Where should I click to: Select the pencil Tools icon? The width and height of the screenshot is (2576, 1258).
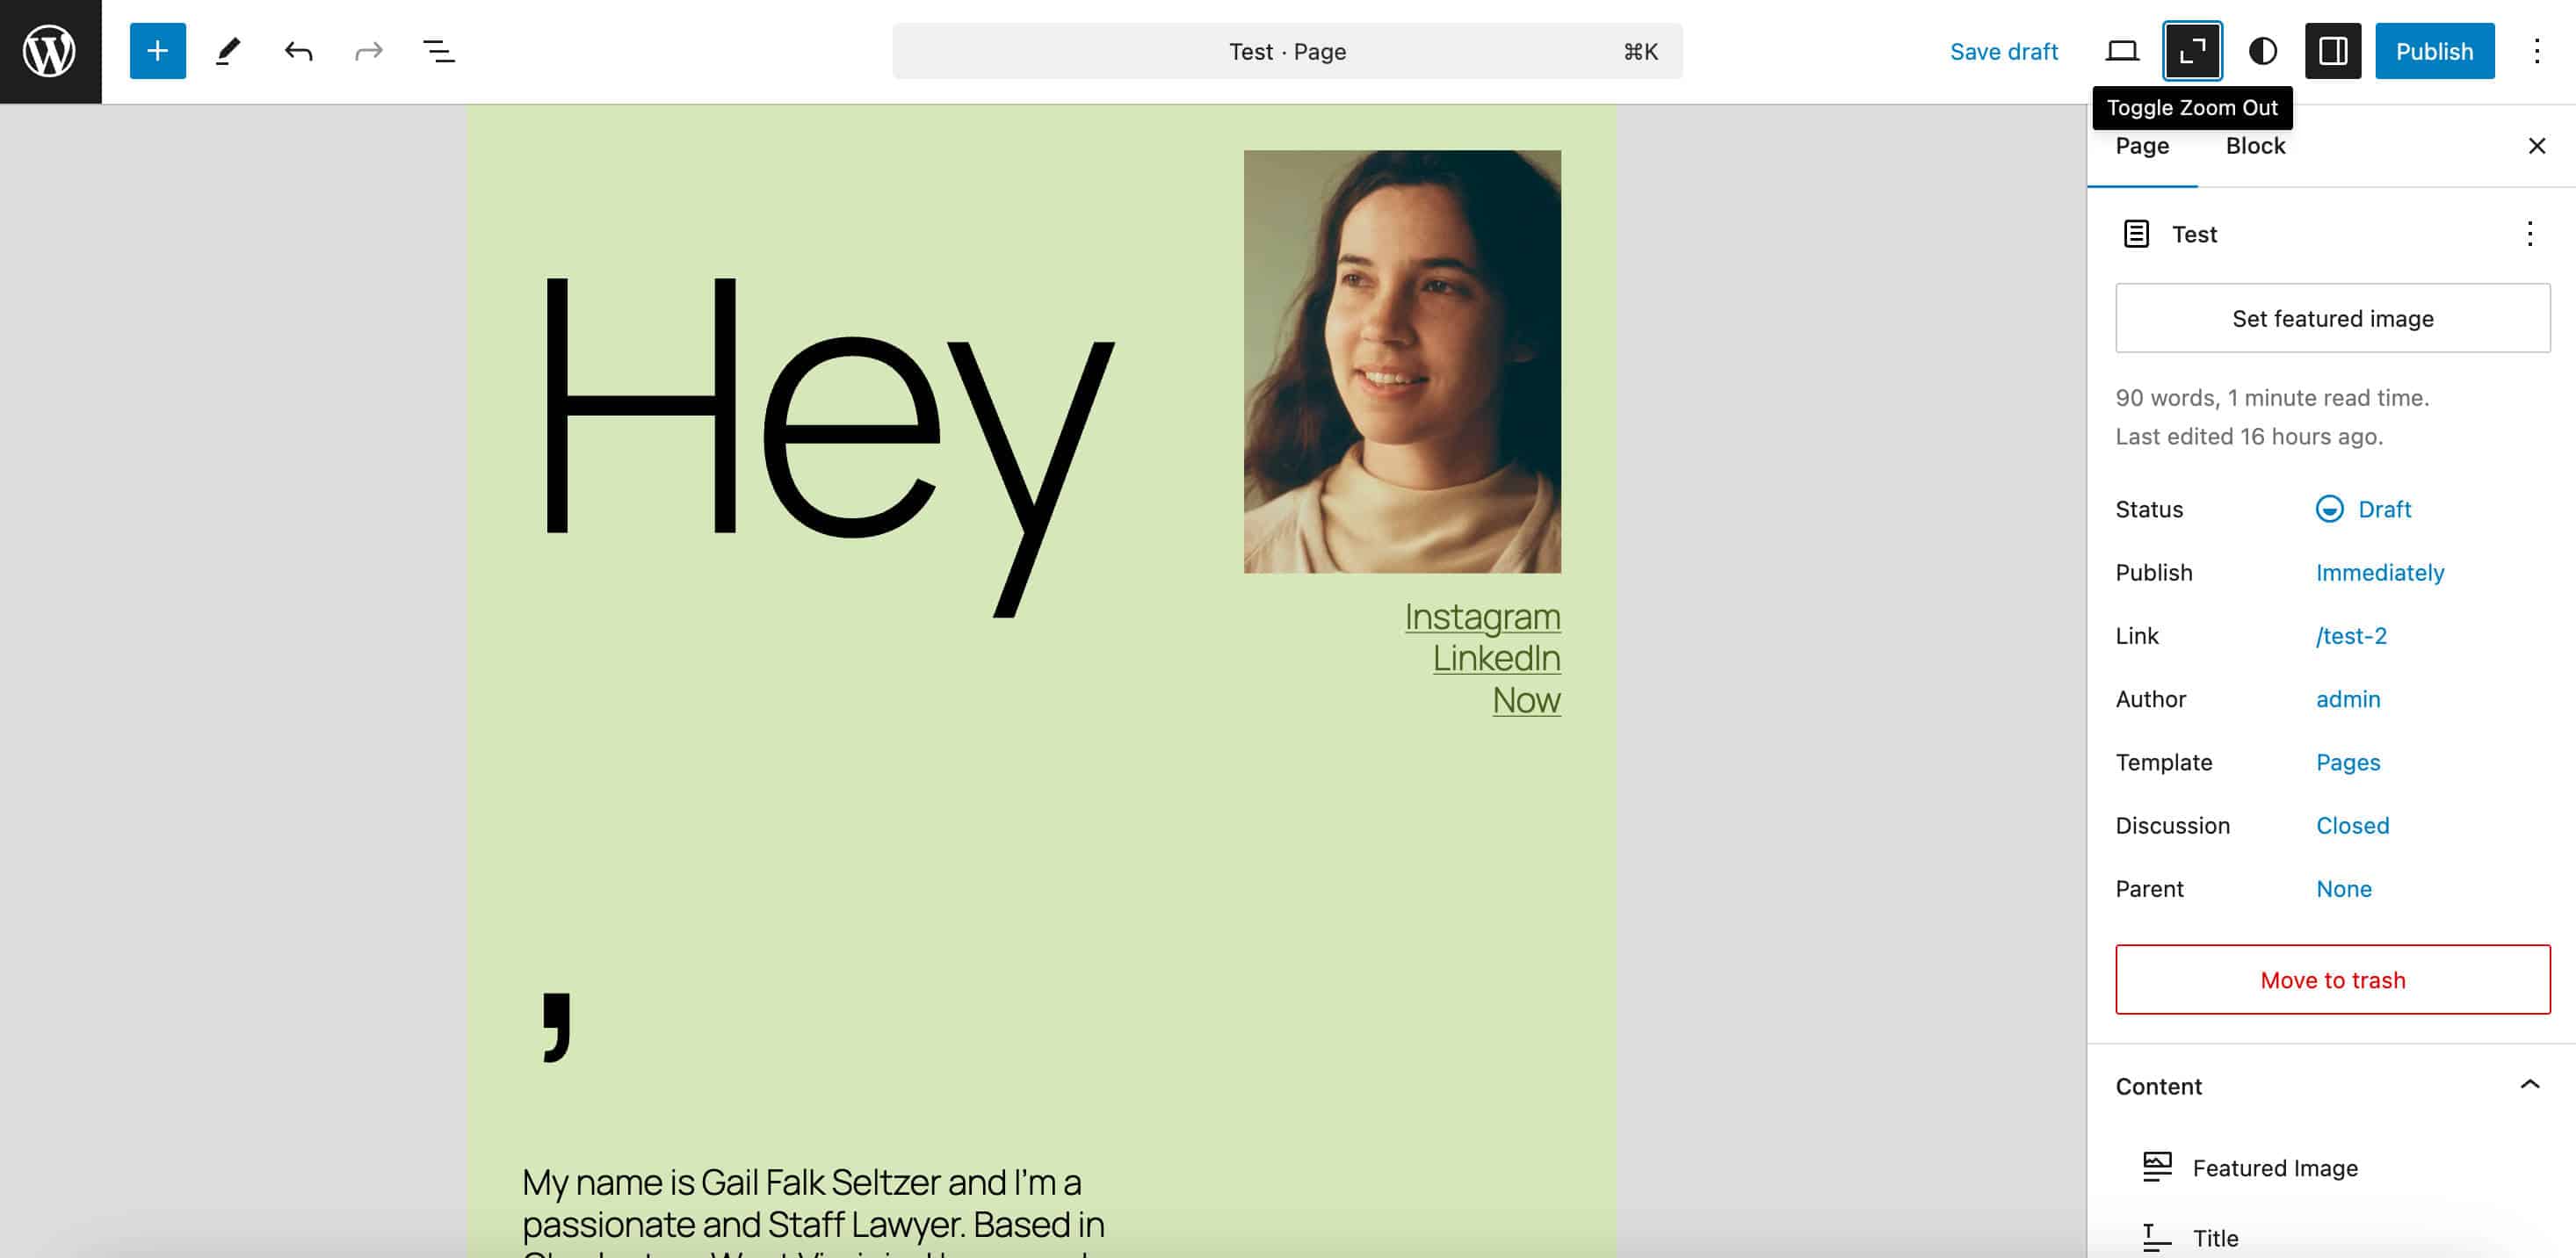(x=228, y=51)
